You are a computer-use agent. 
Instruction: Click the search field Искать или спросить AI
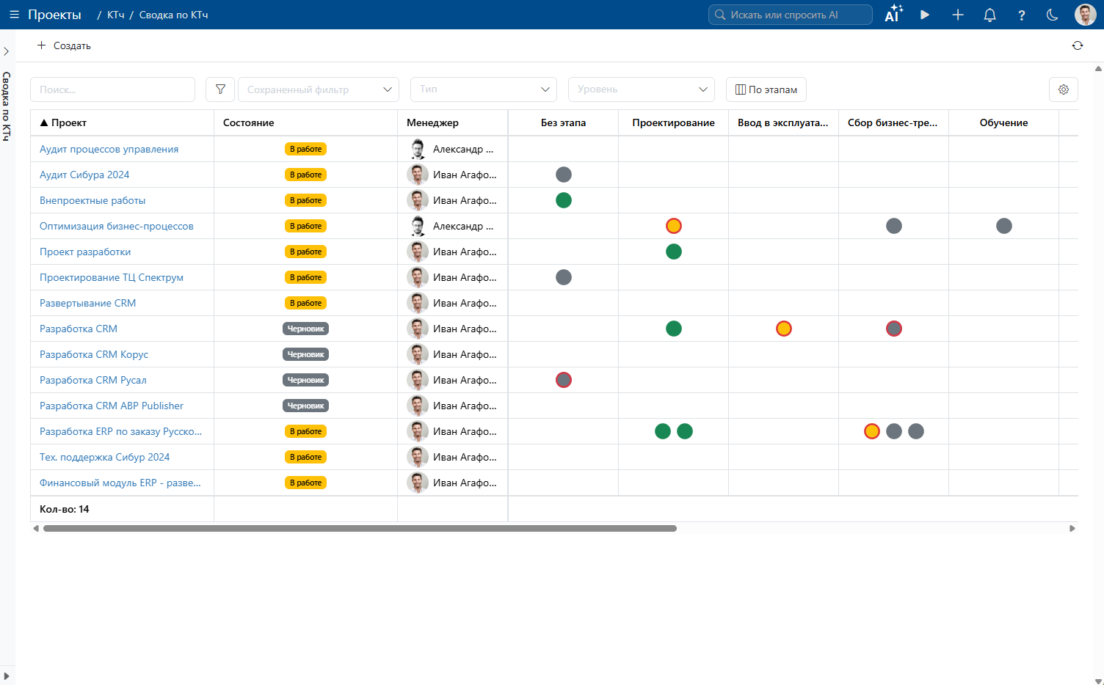[x=791, y=15]
